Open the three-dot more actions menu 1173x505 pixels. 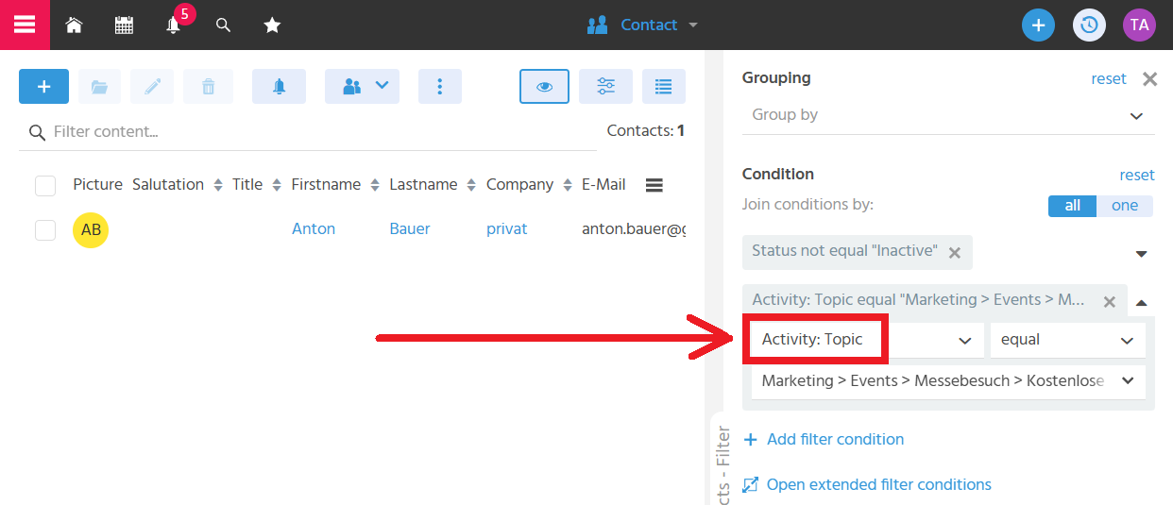tap(440, 87)
